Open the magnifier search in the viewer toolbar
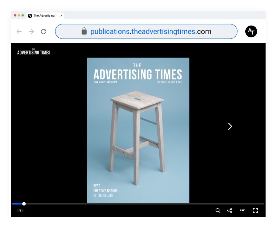This screenshot has height=229, width=276. pyautogui.click(x=218, y=210)
